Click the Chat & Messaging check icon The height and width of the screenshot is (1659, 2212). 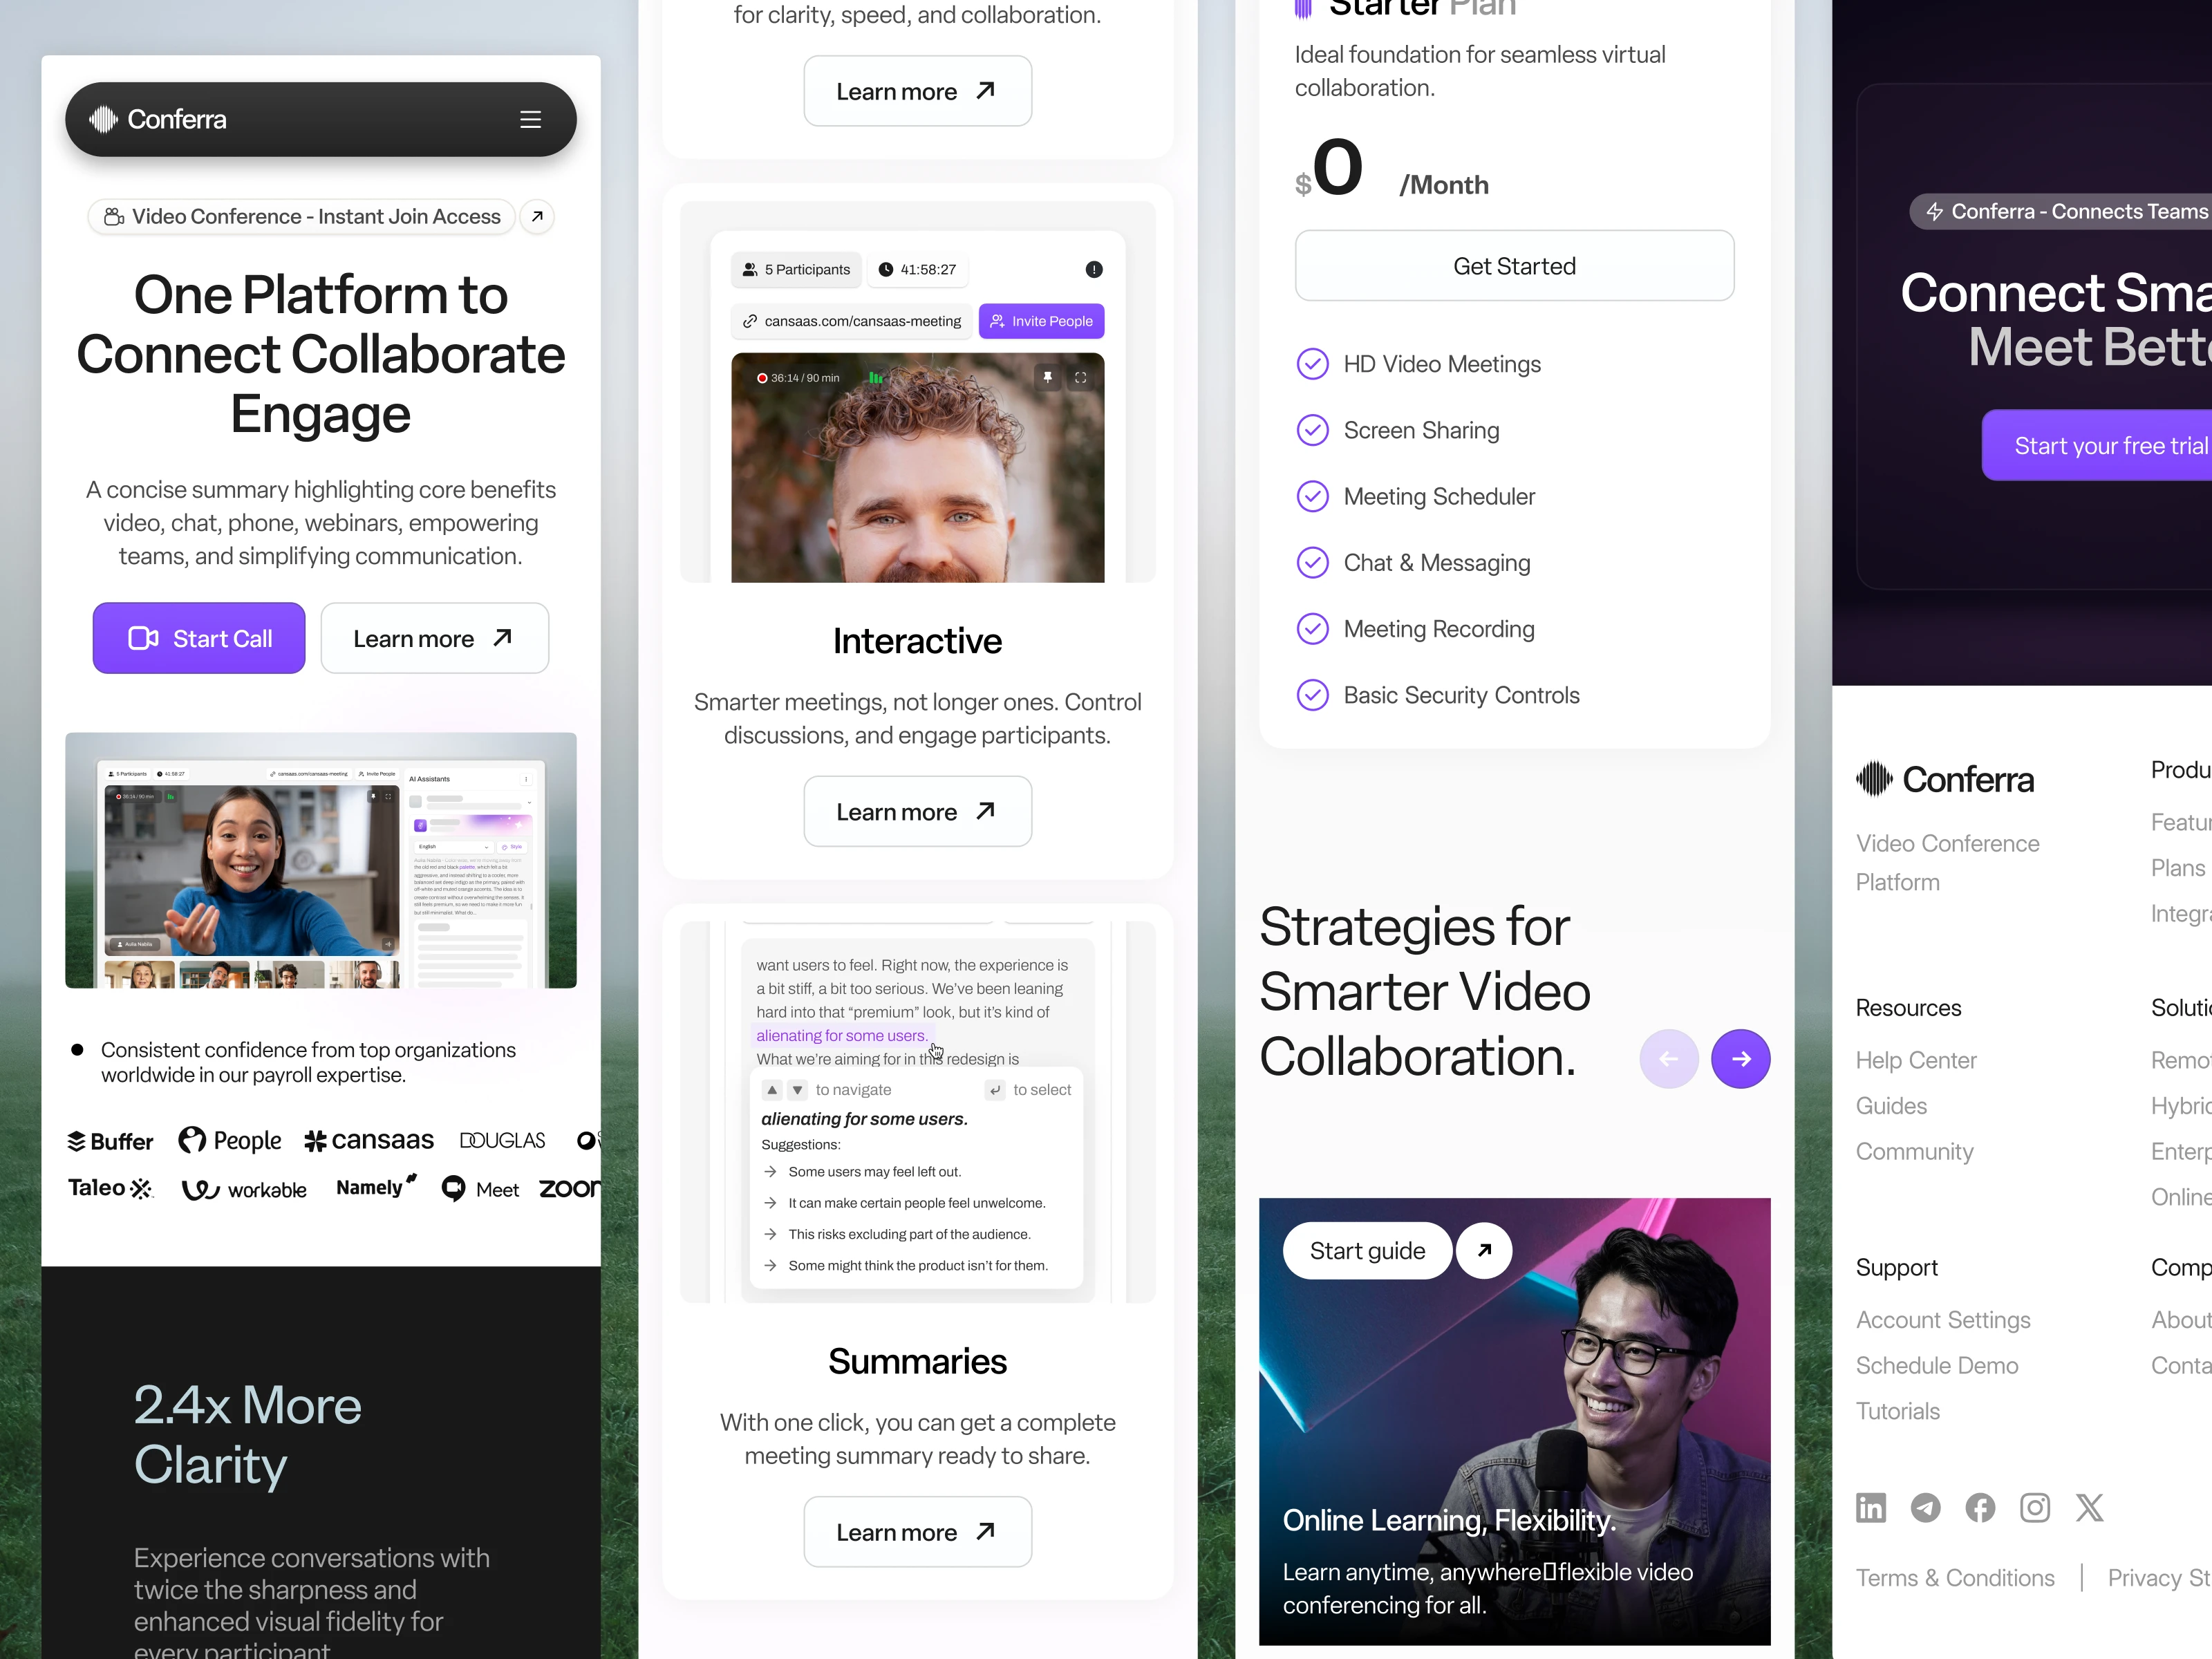click(x=1312, y=563)
